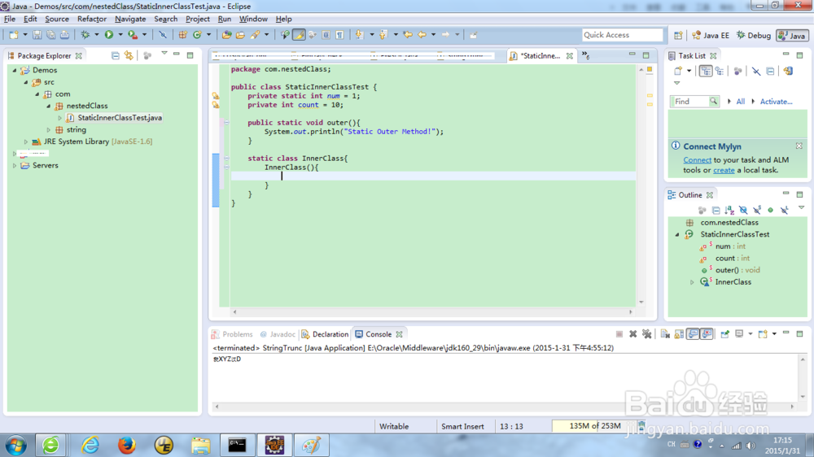Image resolution: width=814 pixels, height=457 pixels.
Task: Toggle Categorized view in Task List
Action: [x=706, y=71]
